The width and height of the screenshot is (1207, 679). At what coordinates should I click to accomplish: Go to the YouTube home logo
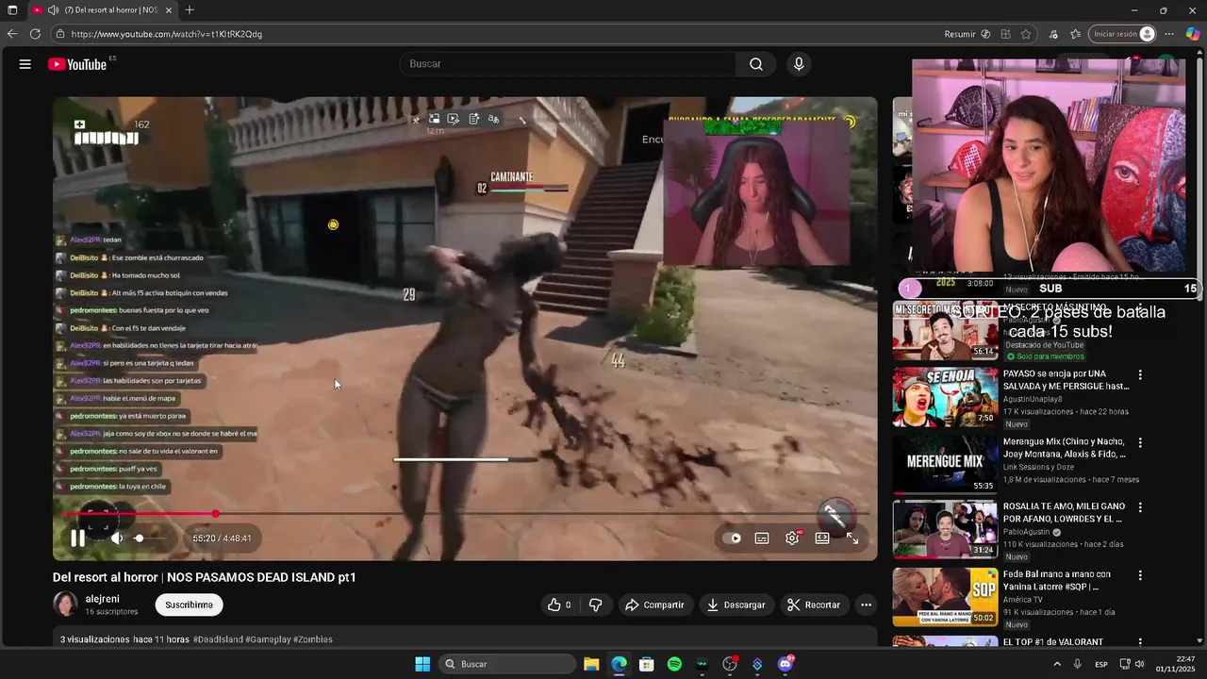(77, 64)
